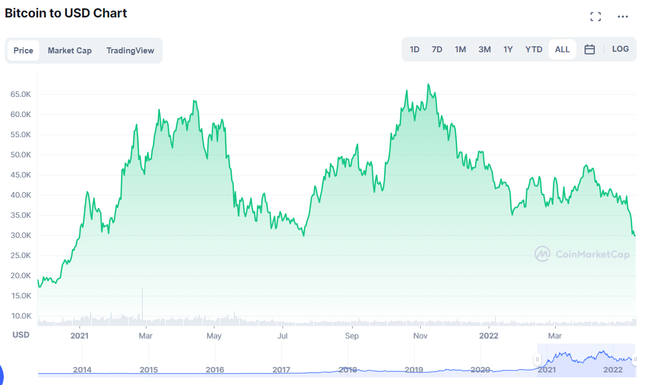
Task: Open the three-dot more options menu
Action: (623, 16)
